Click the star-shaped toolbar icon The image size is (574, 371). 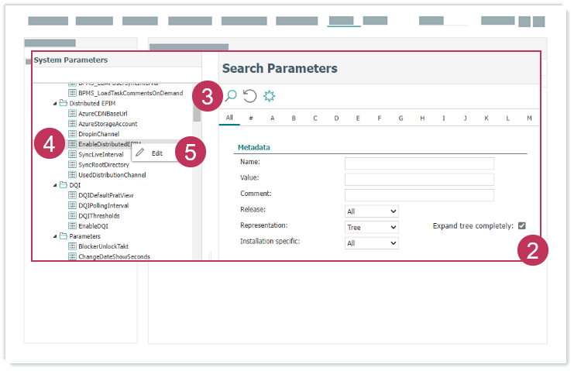point(270,96)
